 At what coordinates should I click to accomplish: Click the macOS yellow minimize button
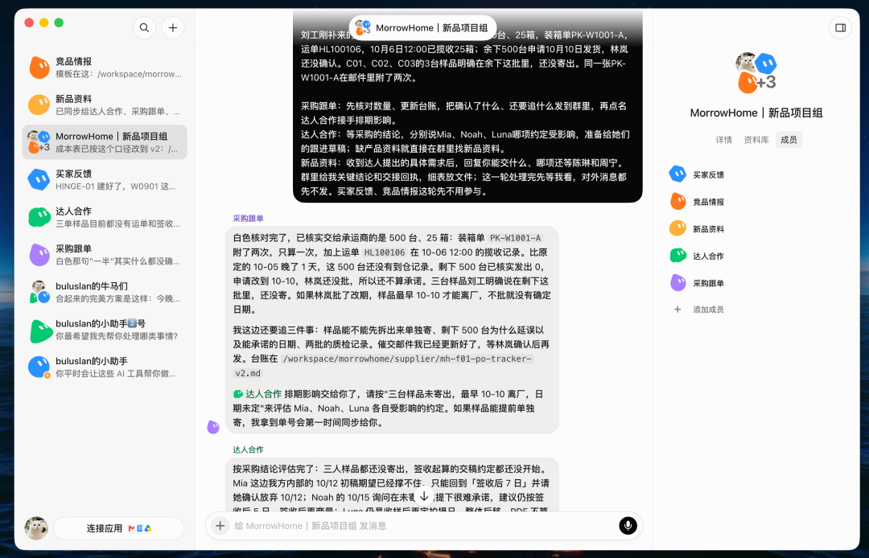pyautogui.click(x=43, y=23)
